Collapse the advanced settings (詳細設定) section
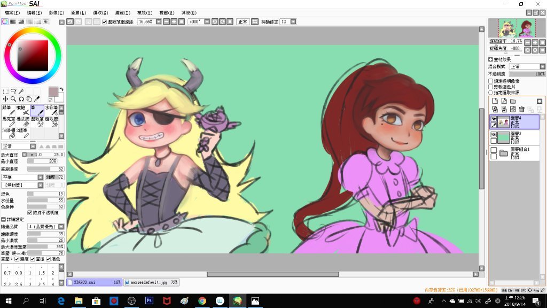 [x=4, y=219]
